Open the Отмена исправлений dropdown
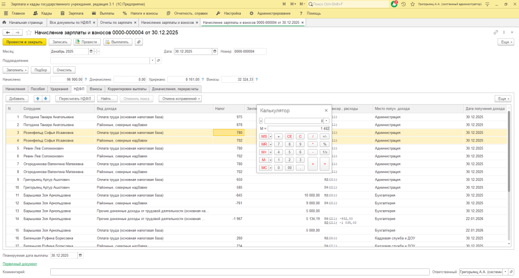 (180, 99)
